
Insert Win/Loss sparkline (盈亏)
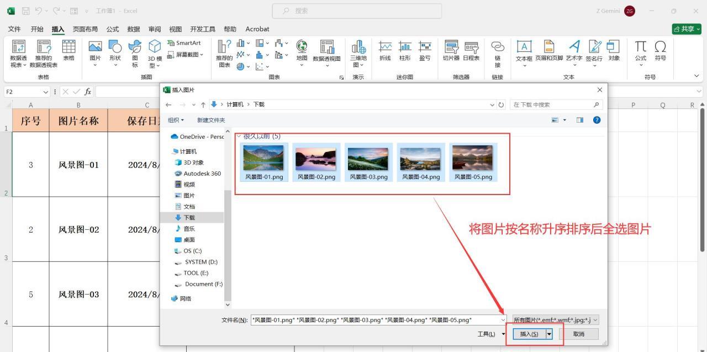pyautogui.click(x=425, y=51)
